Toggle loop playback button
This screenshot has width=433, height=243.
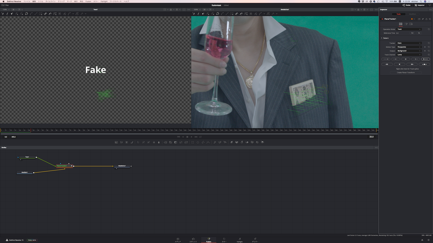point(201,137)
